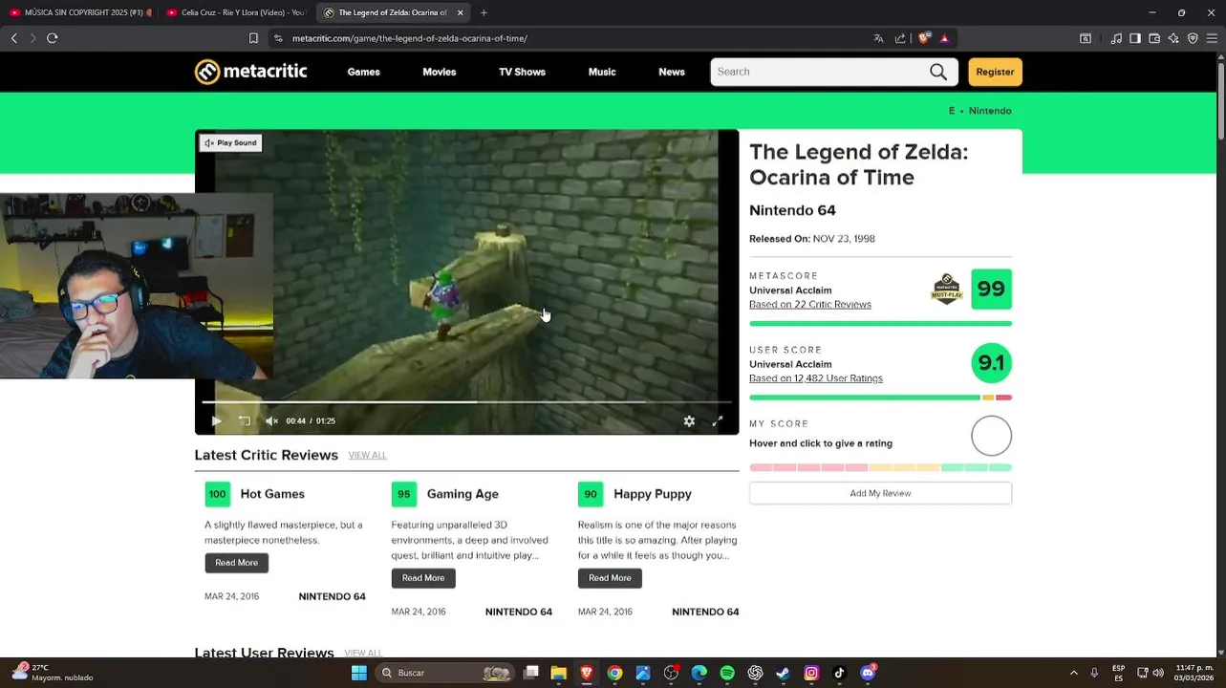Click the Brave VPN shield icon
1226x688 pixels.
coord(1193,38)
